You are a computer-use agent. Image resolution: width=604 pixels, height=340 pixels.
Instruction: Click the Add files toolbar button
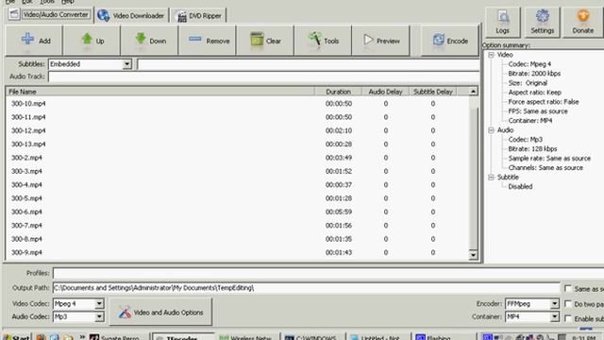[34, 41]
